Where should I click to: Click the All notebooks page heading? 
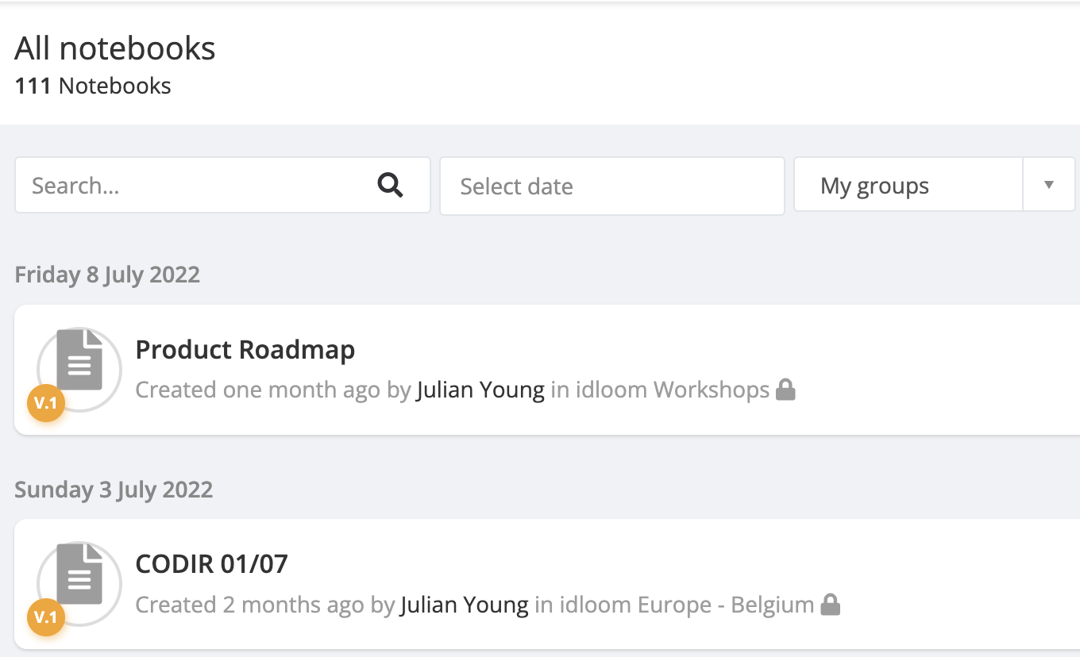(x=115, y=49)
